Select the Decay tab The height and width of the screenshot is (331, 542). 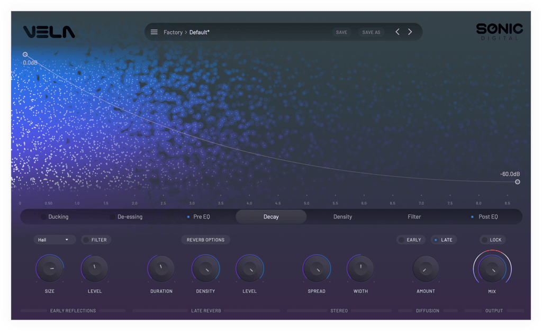pos(271,217)
